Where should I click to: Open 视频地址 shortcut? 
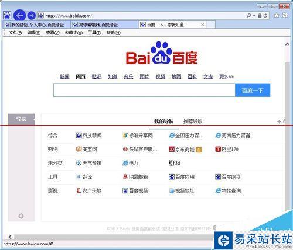(x=182, y=190)
